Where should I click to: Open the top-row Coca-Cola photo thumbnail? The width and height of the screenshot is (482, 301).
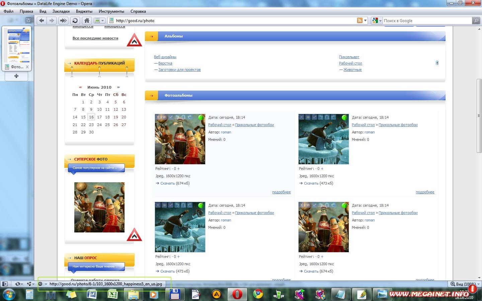(180, 139)
